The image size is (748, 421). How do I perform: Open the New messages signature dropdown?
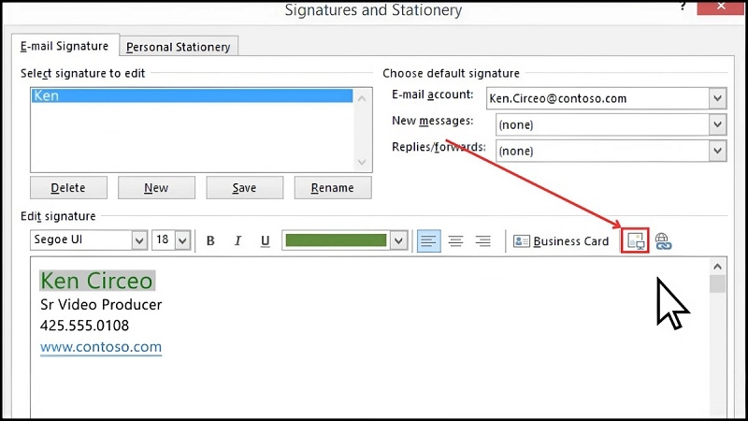coord(717,124)
